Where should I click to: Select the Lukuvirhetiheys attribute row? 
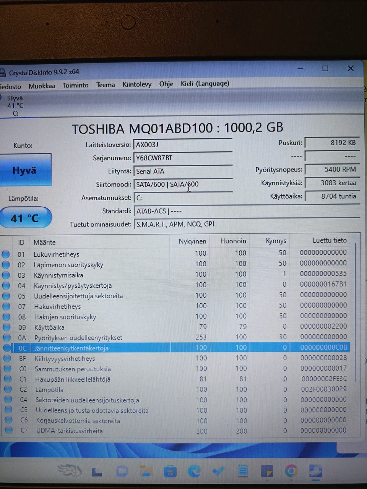click(x=176, y=253)
